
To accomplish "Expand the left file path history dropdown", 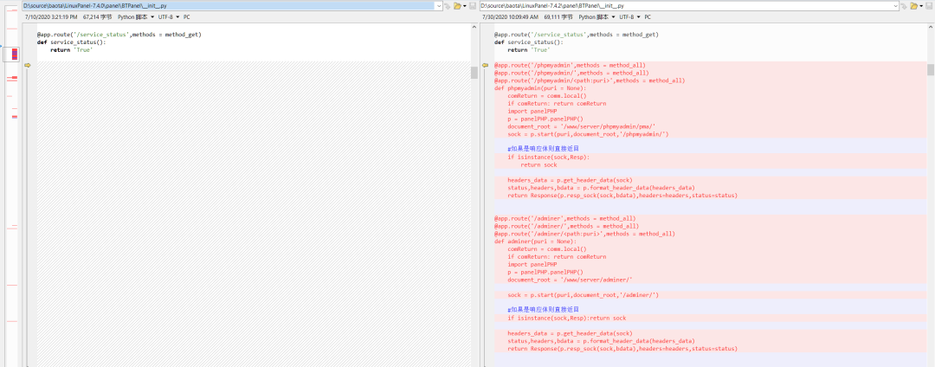I will tap(439, 6).
